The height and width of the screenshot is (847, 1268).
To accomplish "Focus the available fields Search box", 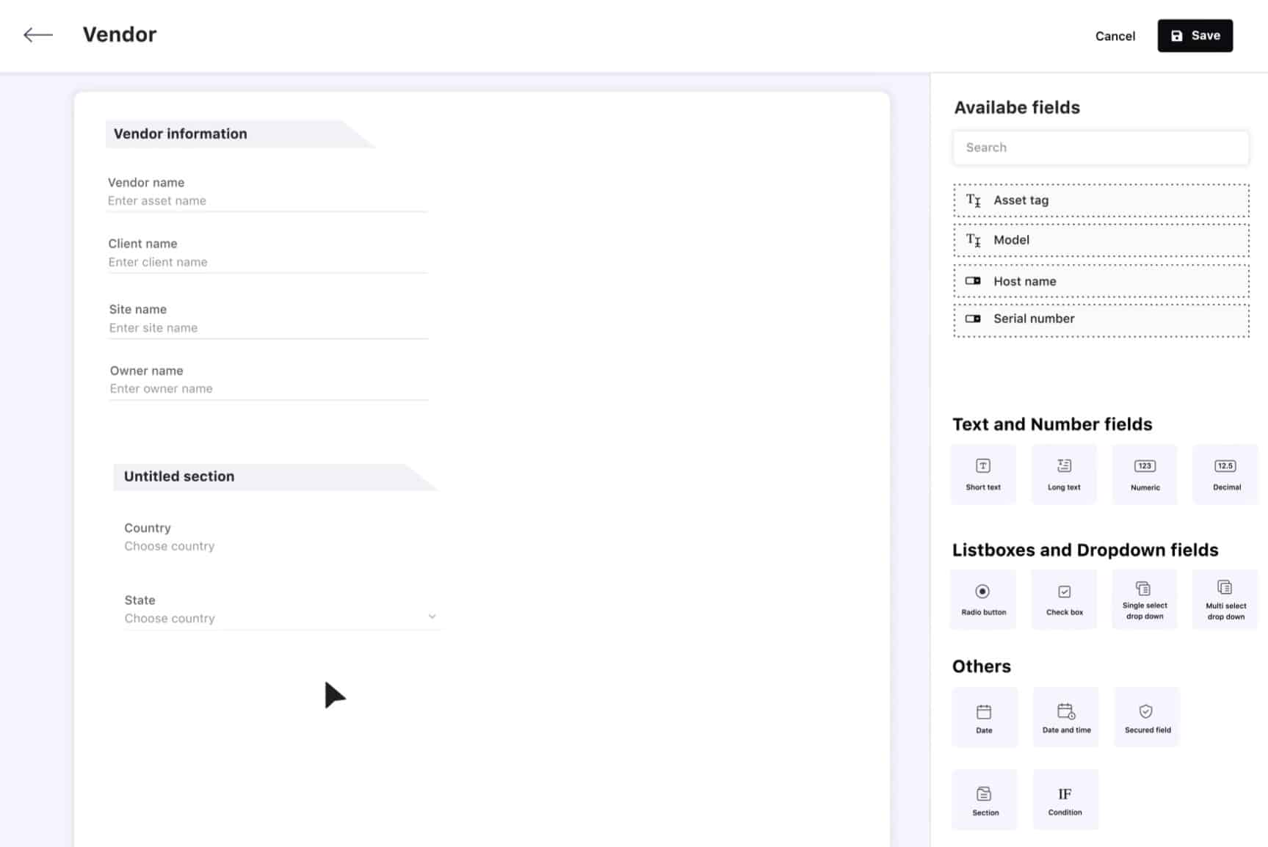I will (x=1101, y=148).
